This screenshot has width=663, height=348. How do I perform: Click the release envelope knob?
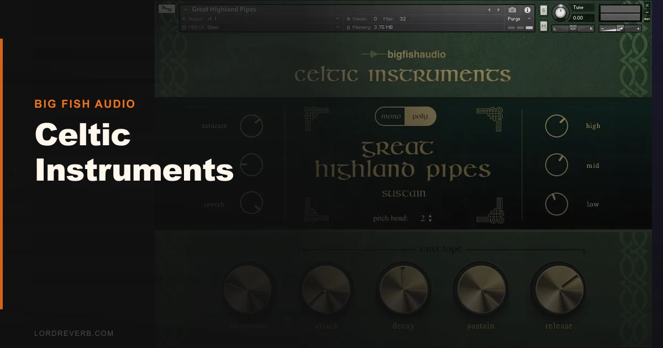[558, 288]
